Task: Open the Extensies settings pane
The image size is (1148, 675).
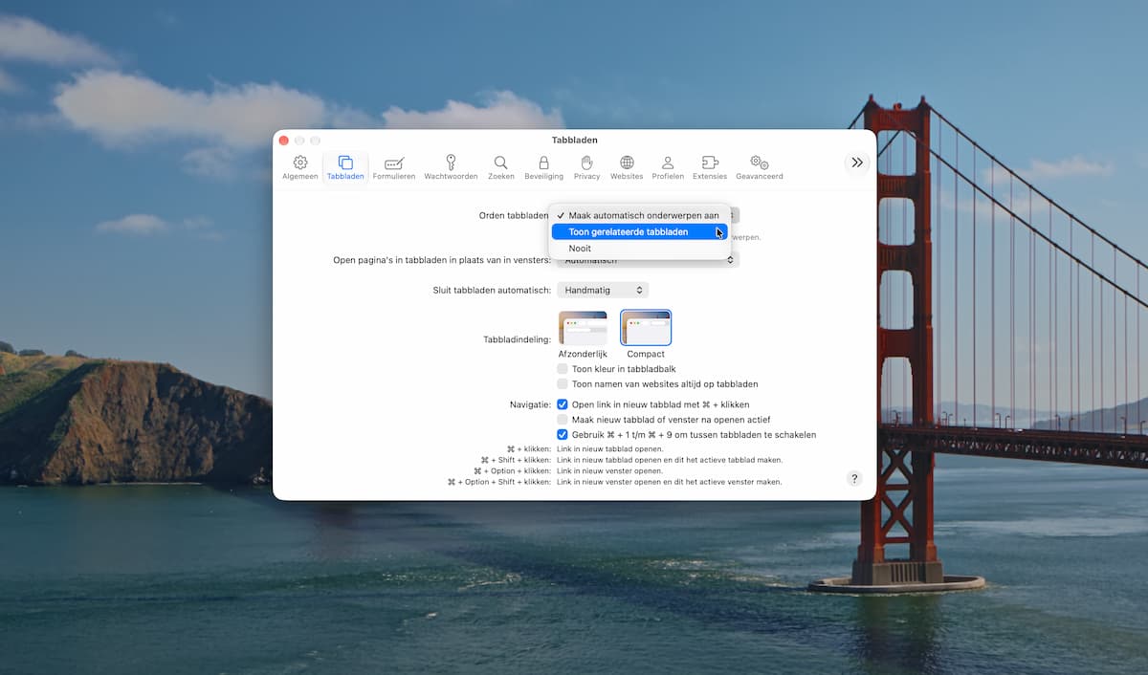Action: coord(710,167)
